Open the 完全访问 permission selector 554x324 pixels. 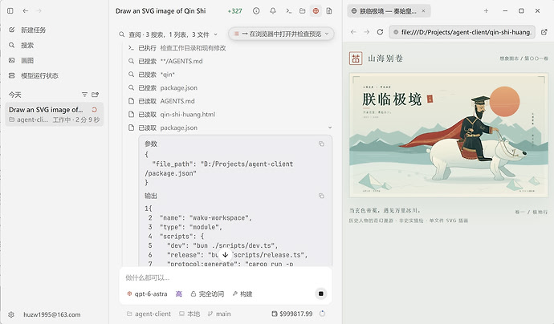pos(207,294)
